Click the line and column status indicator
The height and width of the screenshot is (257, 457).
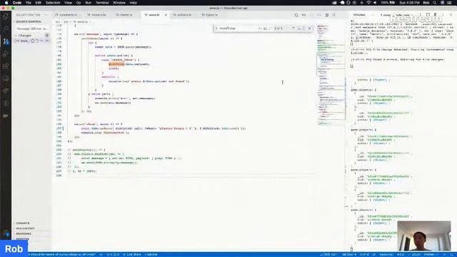[x=328, y=254]
